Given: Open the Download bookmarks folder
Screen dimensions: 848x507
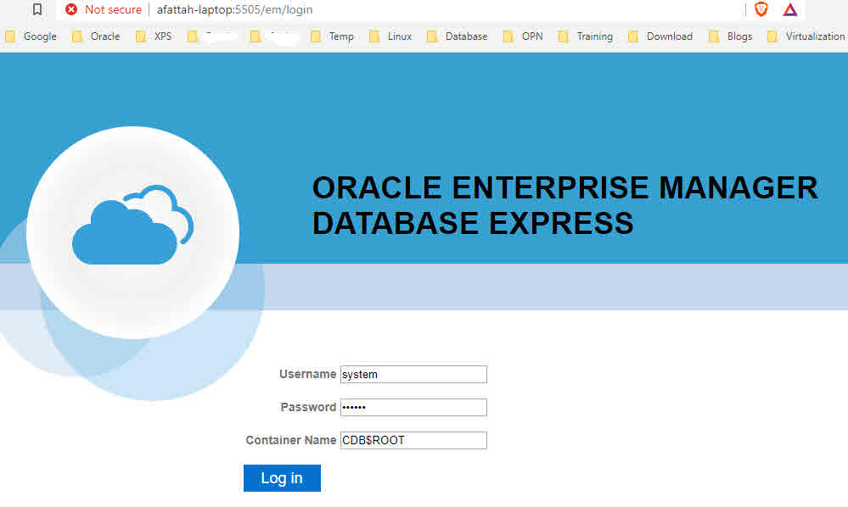Looking at the screenshot, I should pos(660,36).
